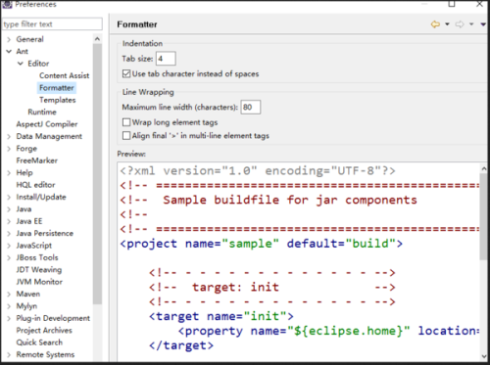Click the Maximum line width field
This screenshot has height=365, width=490.
tap(251, 107)
